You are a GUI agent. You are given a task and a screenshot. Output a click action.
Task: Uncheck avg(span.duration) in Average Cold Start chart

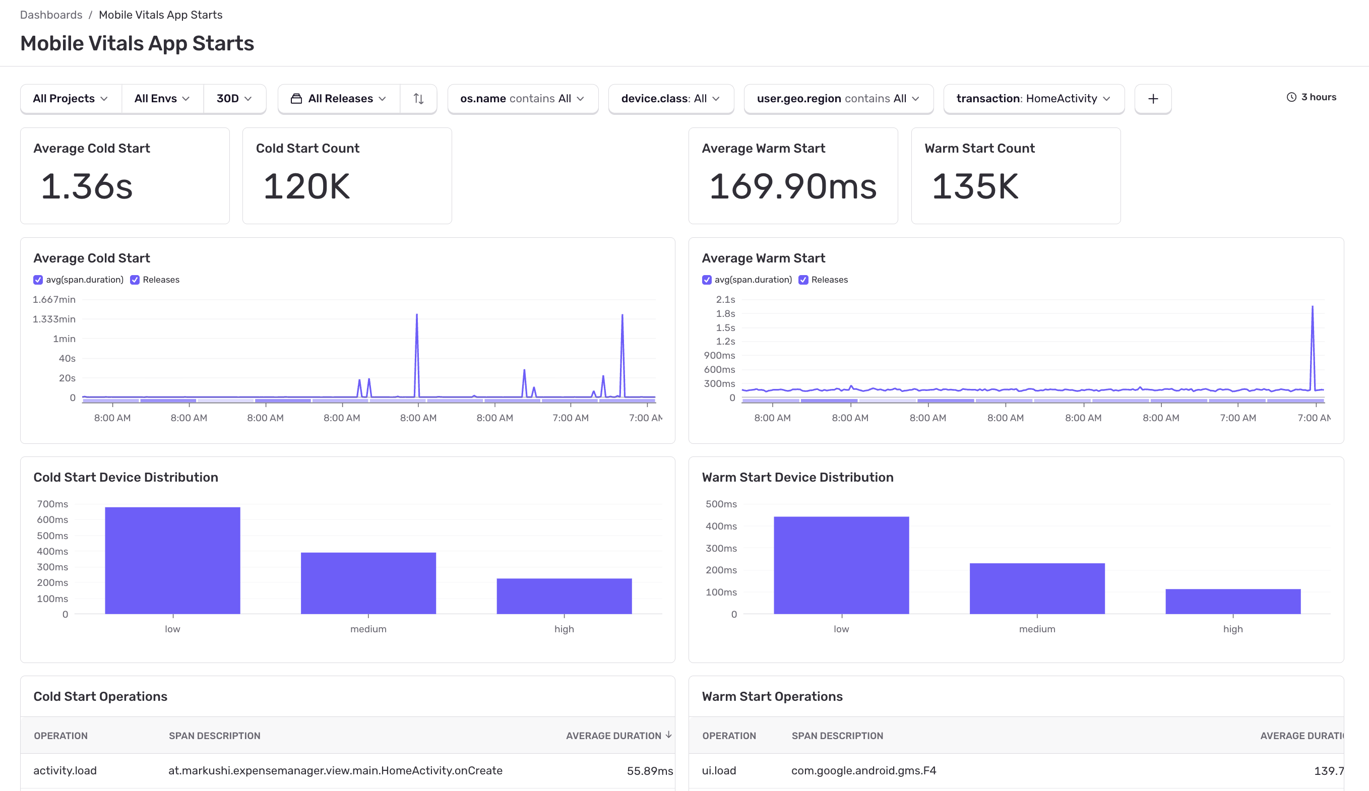click(38, 280)
